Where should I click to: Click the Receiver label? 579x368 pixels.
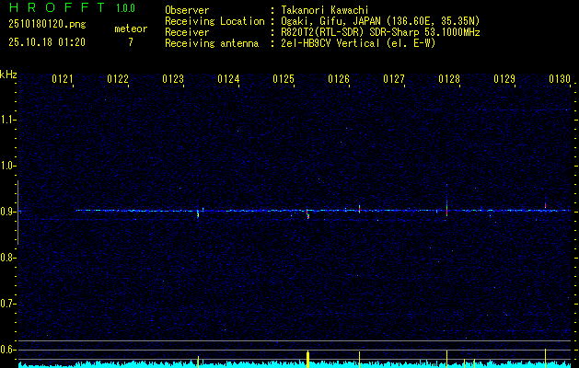(x=187, y=32)
